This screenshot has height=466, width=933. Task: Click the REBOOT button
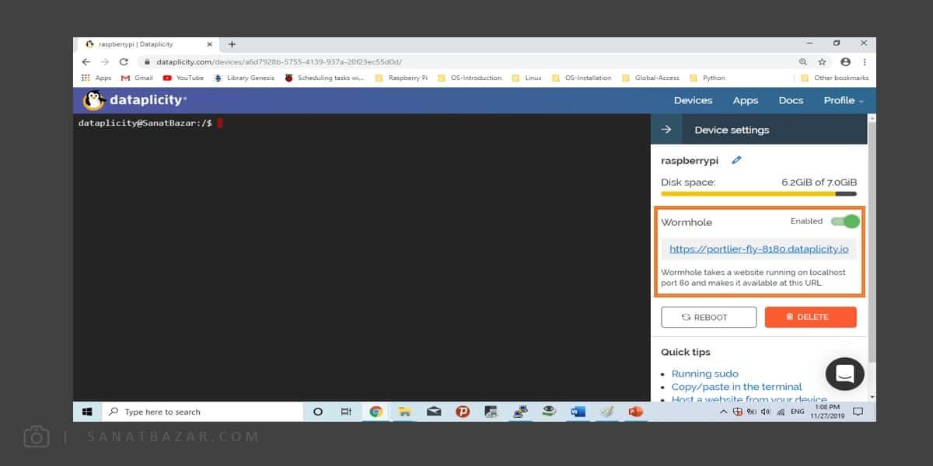click(708, 317)
